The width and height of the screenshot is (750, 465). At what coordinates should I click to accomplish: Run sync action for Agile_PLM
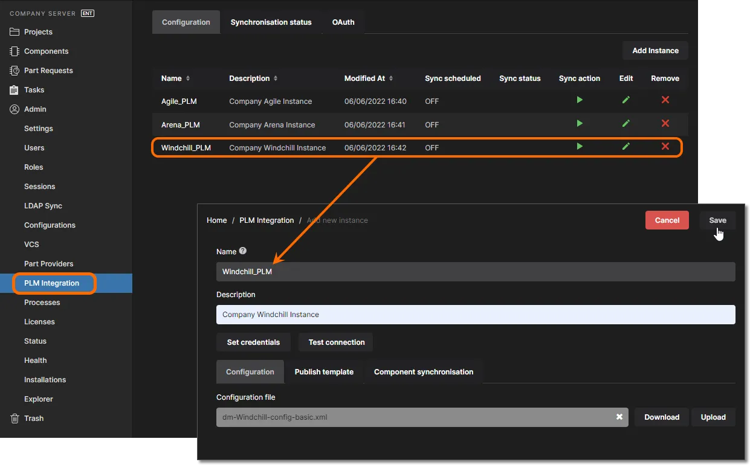[580, 100]
